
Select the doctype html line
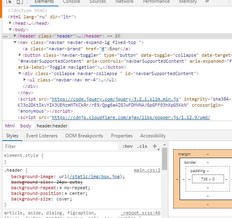(x=28, y=10)
